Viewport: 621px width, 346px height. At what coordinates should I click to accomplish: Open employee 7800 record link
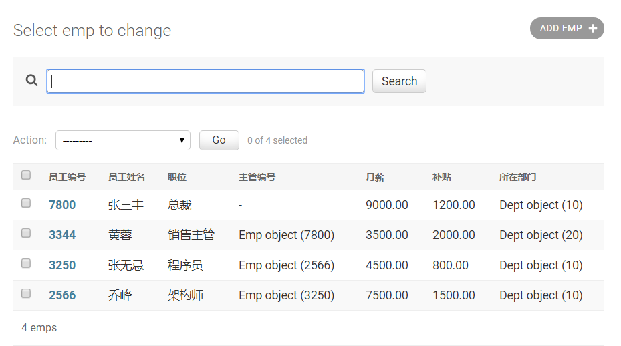pos(62,205)
